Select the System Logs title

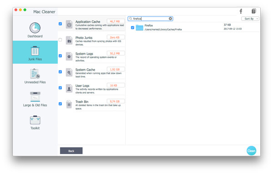pos(84,54)
